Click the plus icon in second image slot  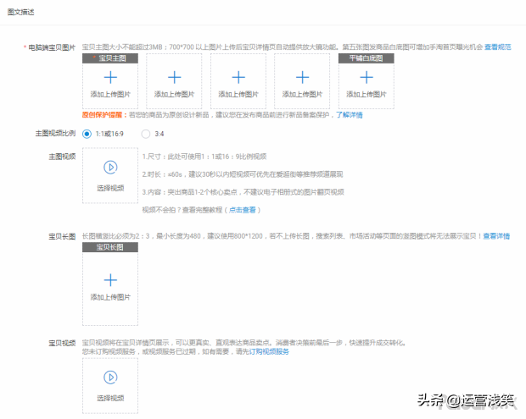(175, 77)
